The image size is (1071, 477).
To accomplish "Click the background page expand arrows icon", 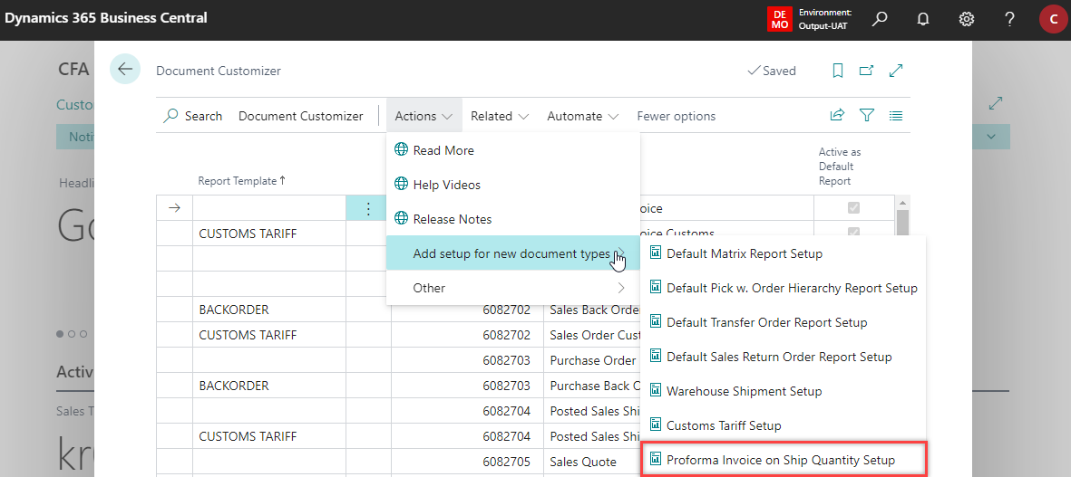I will tap(996, 103).
